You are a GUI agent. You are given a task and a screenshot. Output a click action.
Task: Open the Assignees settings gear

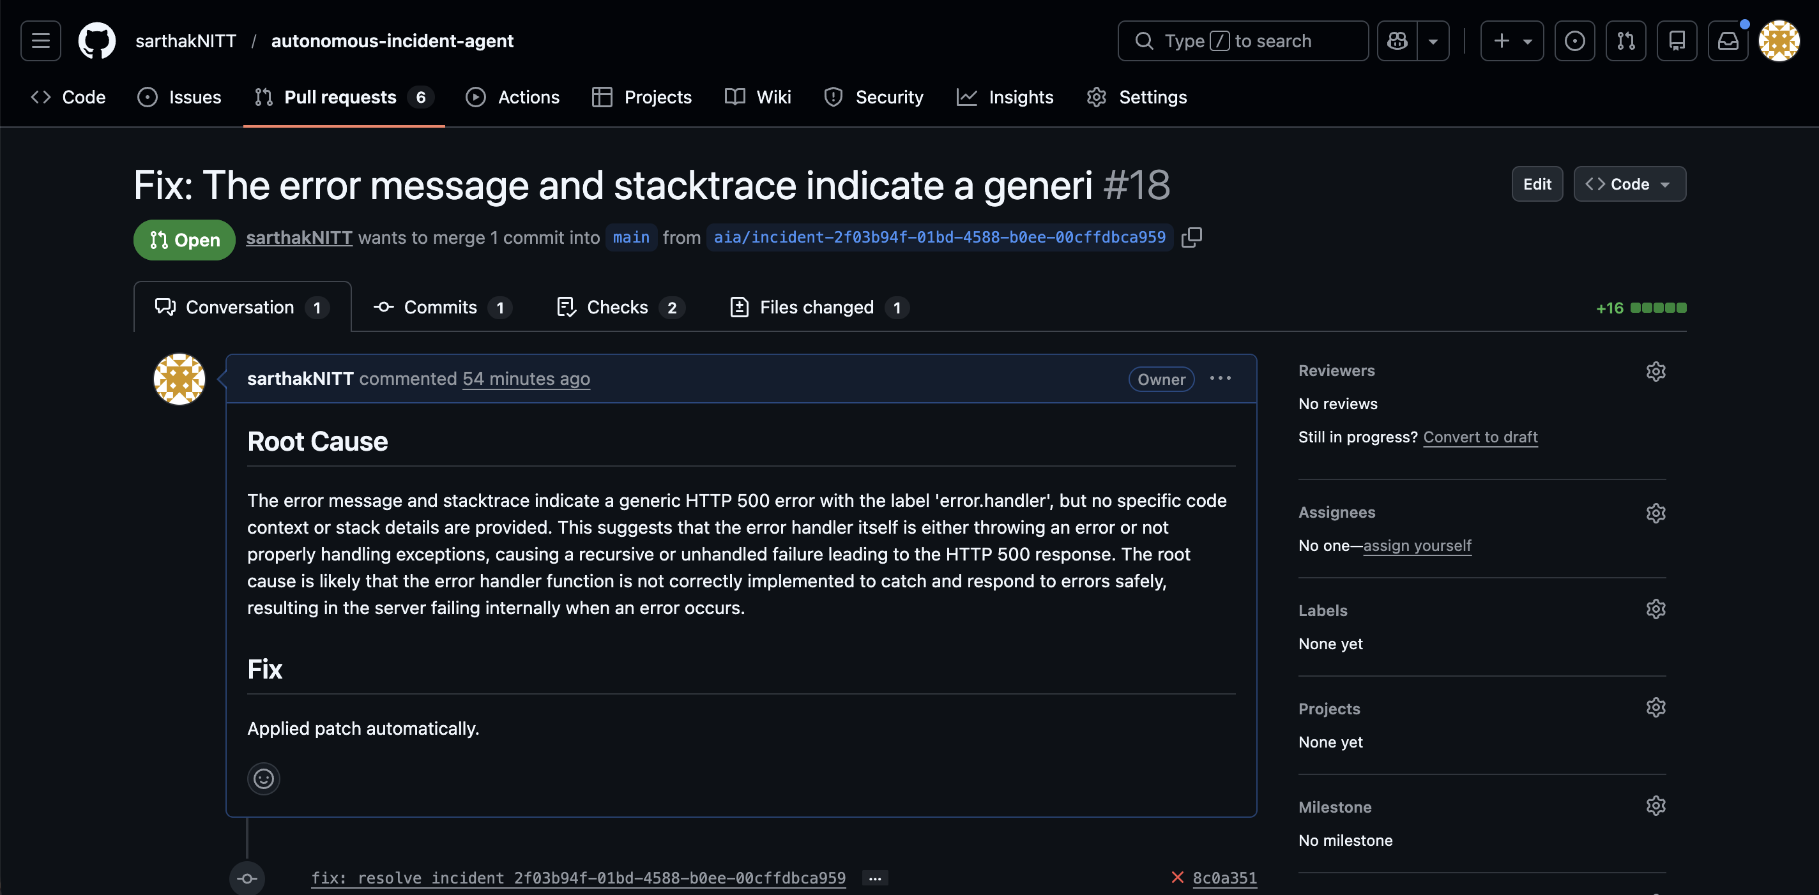pos(1655,513)
